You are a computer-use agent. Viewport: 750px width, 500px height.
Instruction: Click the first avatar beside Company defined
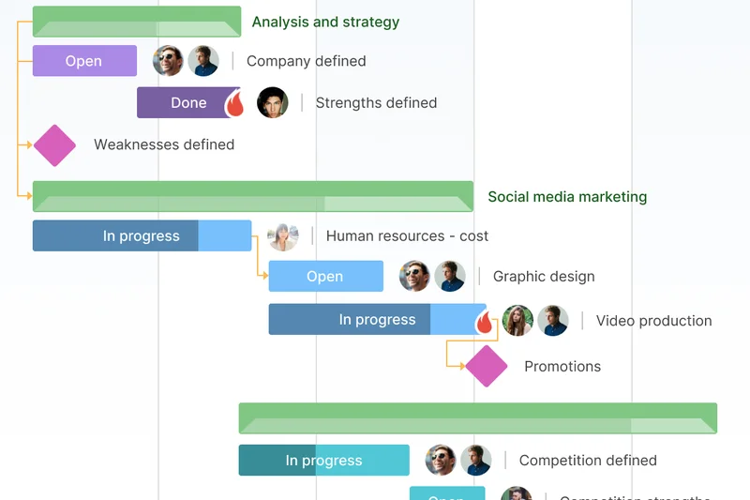coord(169,61)
